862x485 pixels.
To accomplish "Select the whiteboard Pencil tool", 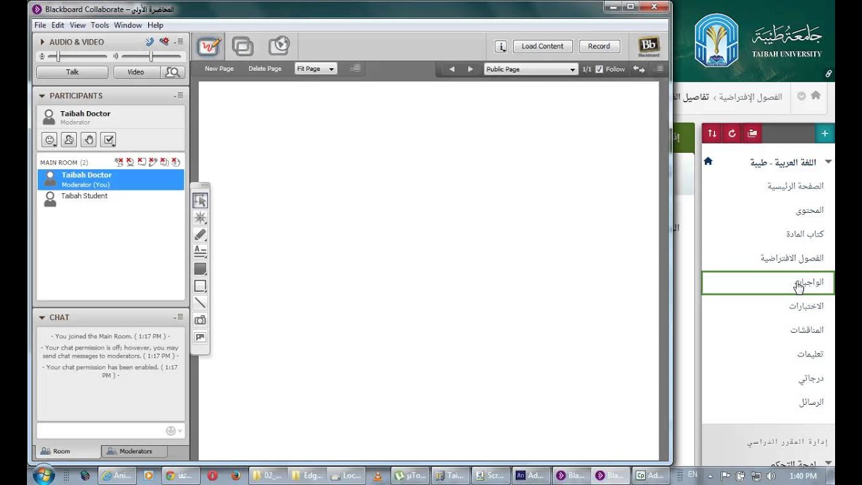I will tap(200, 234).
